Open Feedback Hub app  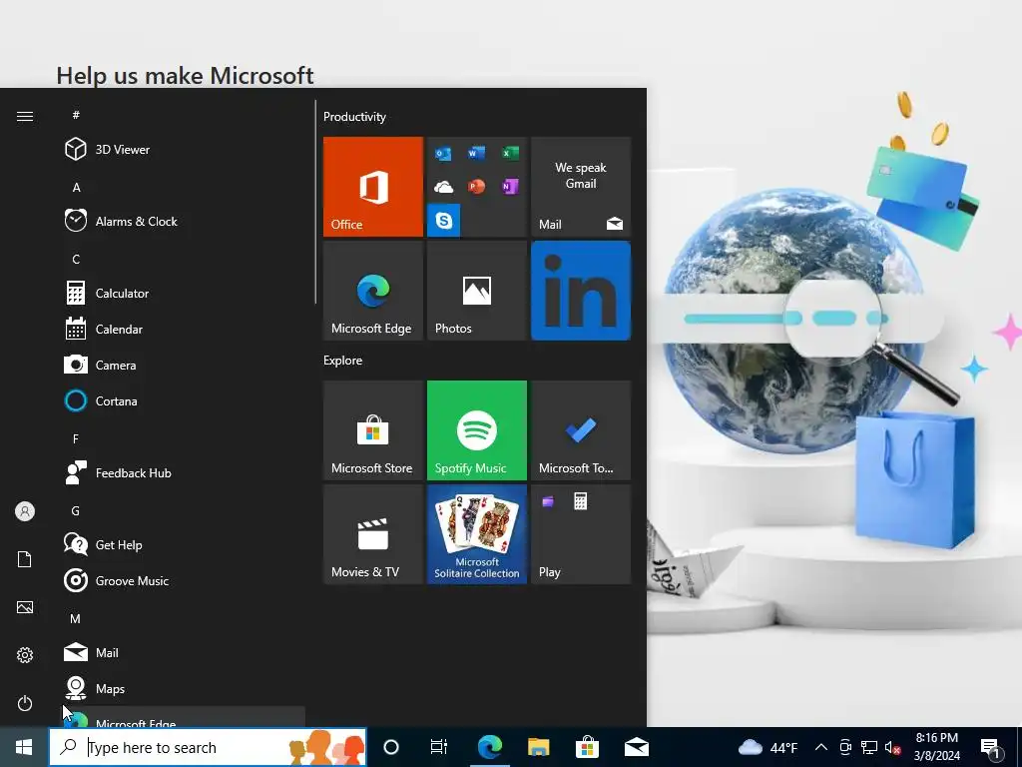183,472
